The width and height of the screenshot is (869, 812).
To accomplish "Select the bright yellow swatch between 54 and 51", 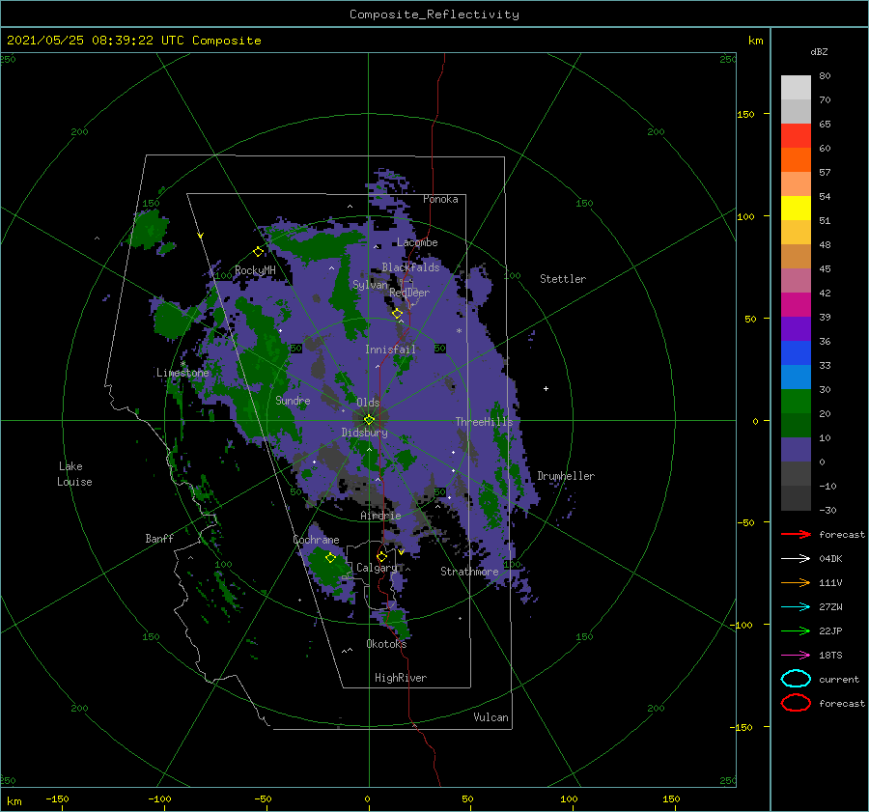I will click(x=796, y=208).
